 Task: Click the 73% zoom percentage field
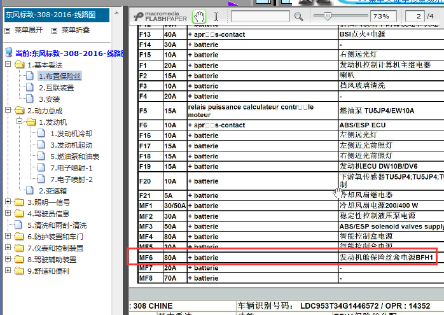pyautogui.click(x=384, y=16)
